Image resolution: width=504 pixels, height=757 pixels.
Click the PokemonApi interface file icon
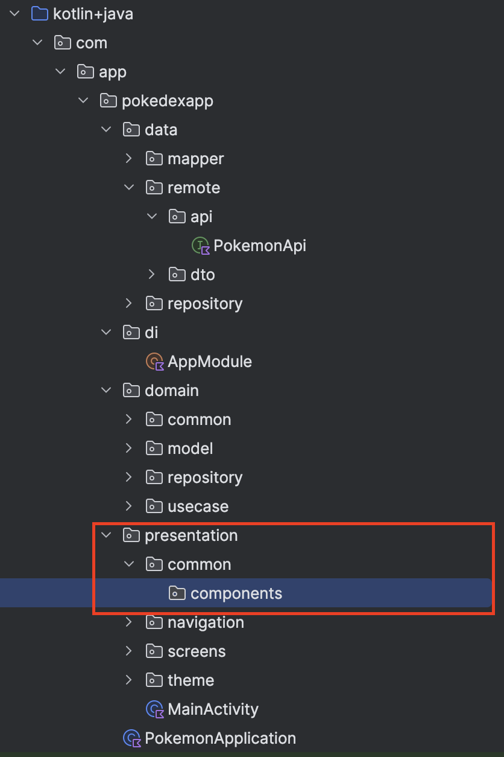[201, 246]
